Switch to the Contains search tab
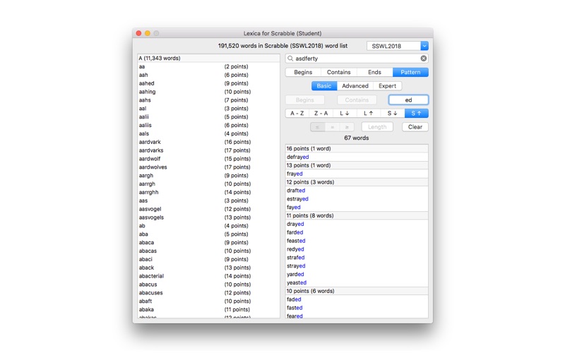565x353 pixels. coord(339,72)
